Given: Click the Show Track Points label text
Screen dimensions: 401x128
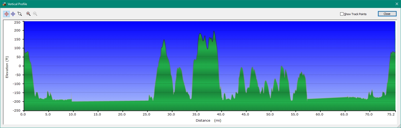Looking at the screenshot, I should pyautogui.click(x=355, y=14).
